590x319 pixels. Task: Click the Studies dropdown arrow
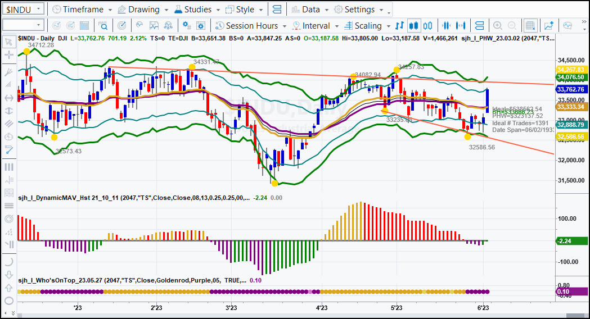(218, 10)
